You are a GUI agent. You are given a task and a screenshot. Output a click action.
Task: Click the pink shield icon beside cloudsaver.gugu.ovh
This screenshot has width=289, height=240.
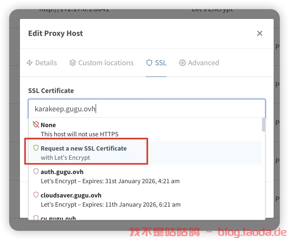[x=36, y=195]
